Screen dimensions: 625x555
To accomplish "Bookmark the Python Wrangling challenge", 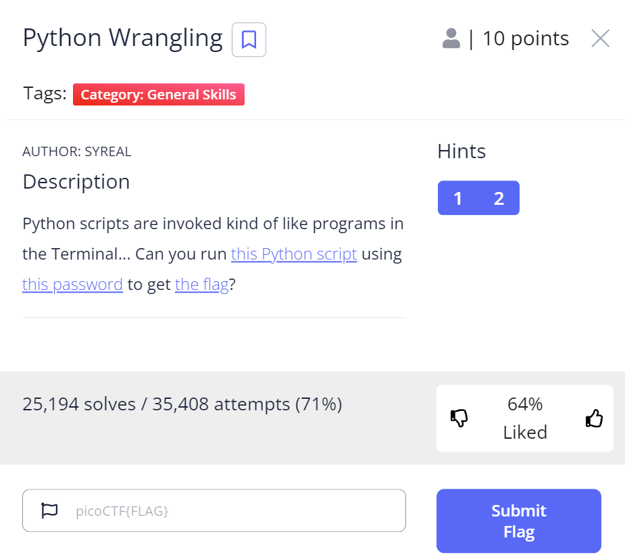I will pyautogui.click(x=249, y=39).
